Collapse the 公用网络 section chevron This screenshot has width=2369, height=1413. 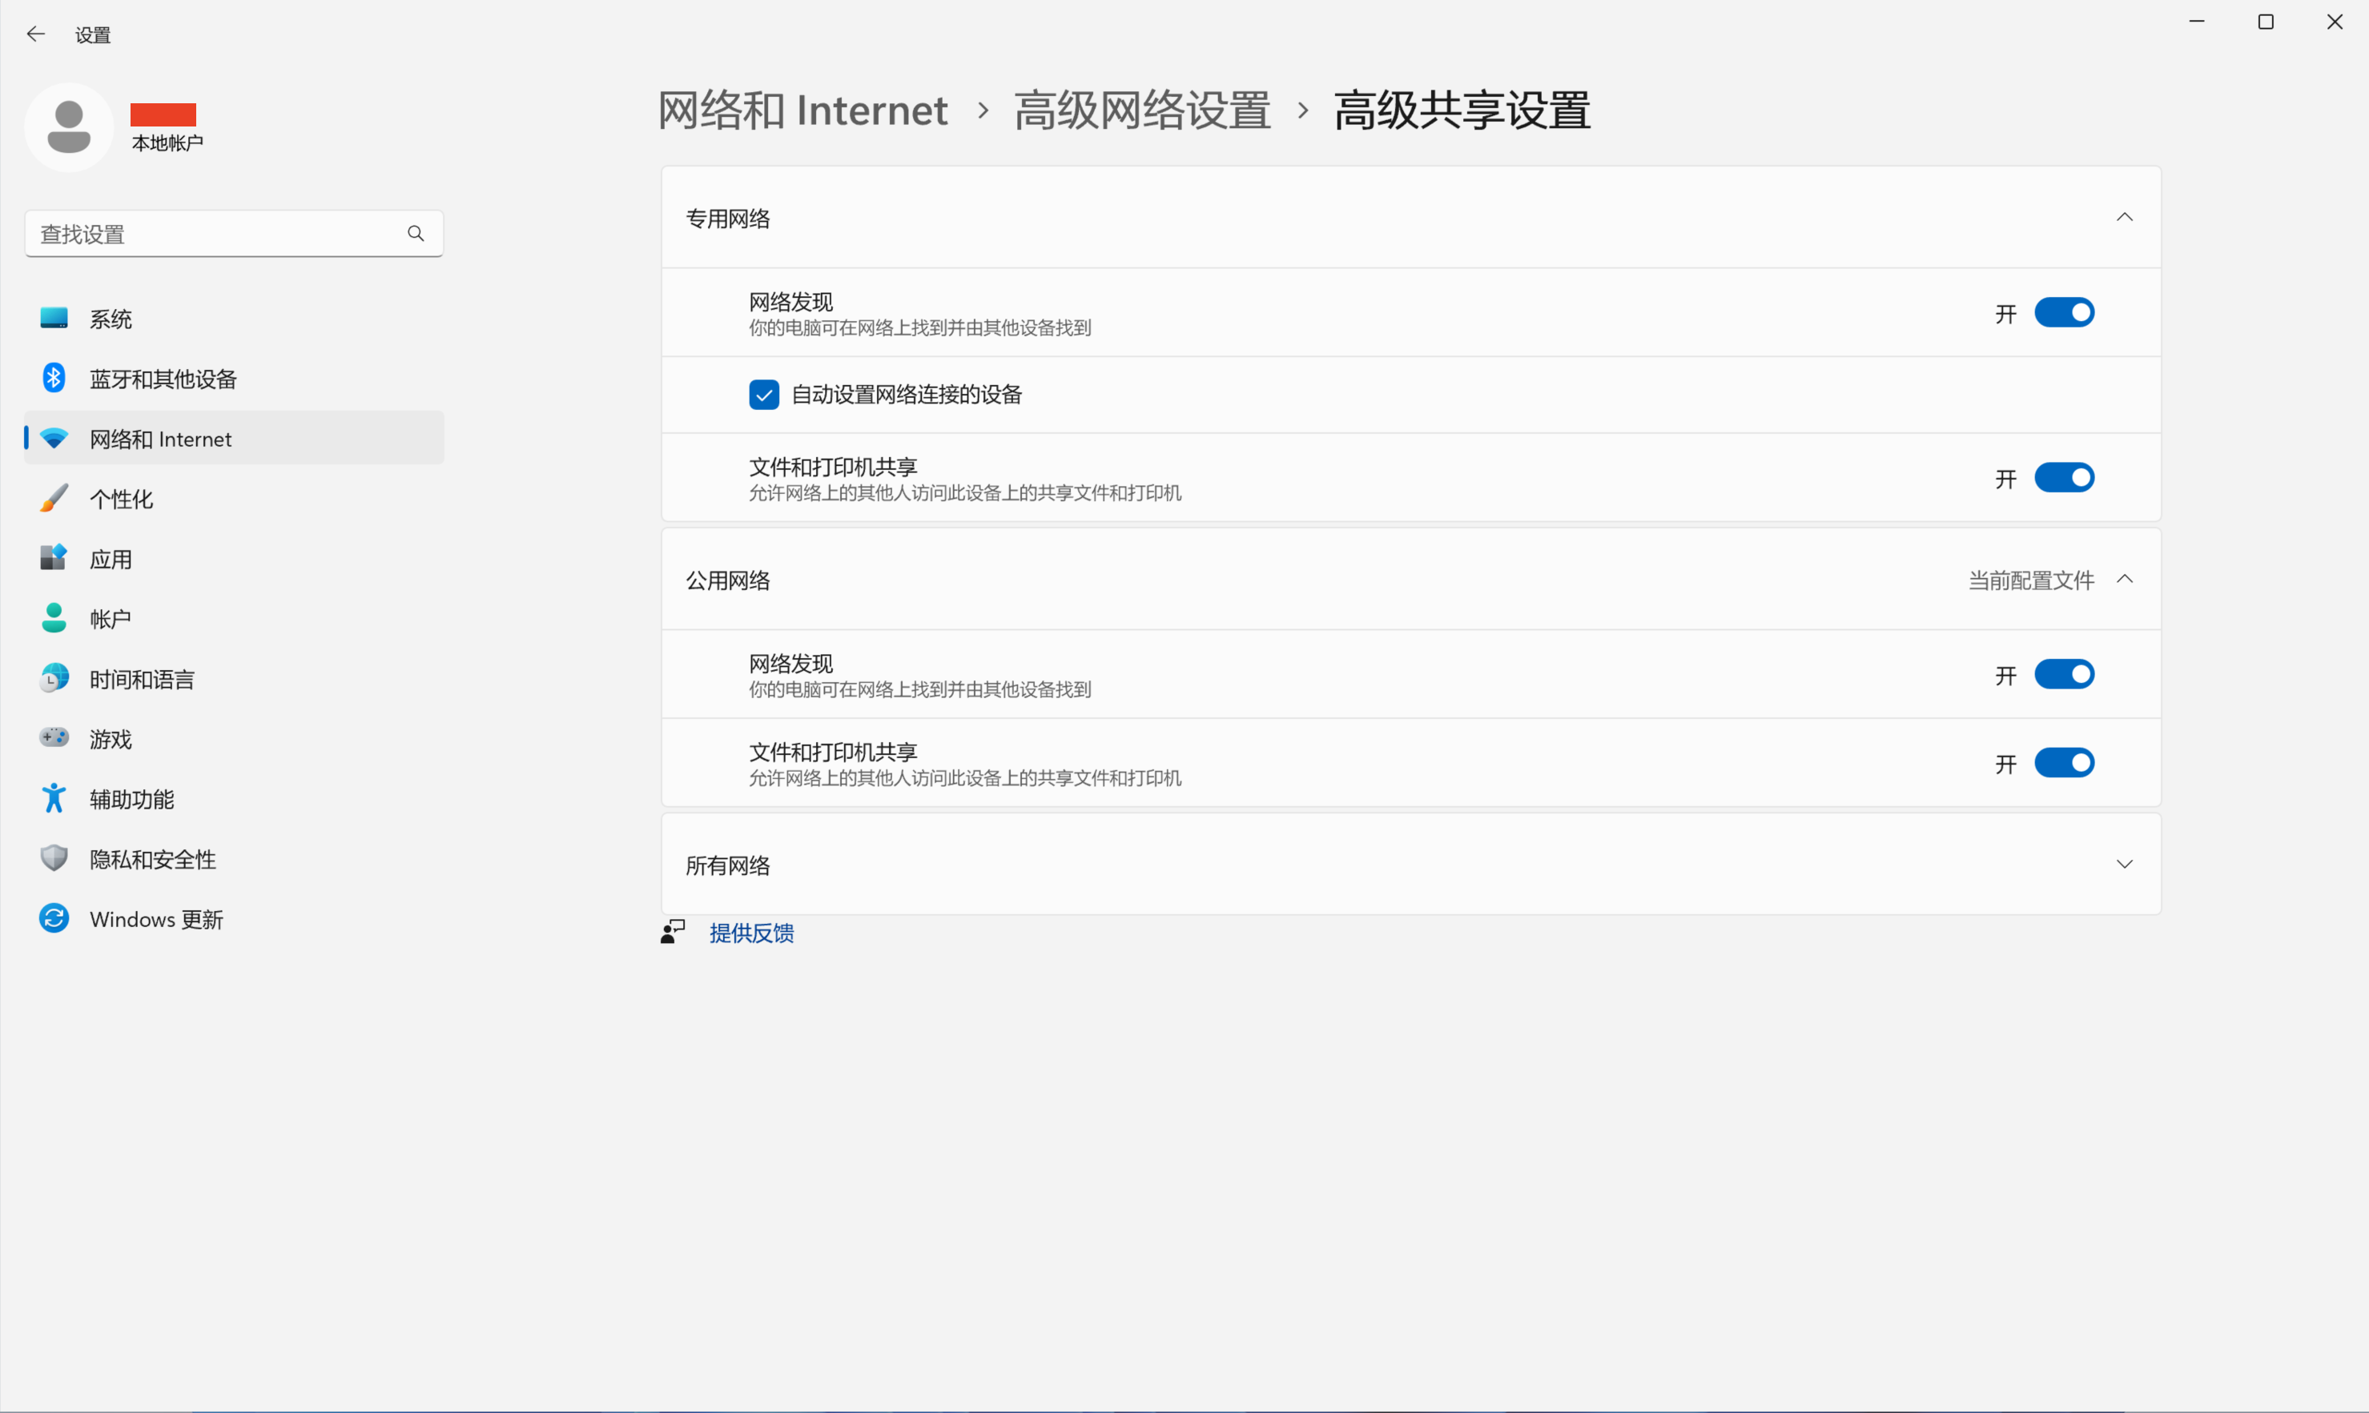2124,579
